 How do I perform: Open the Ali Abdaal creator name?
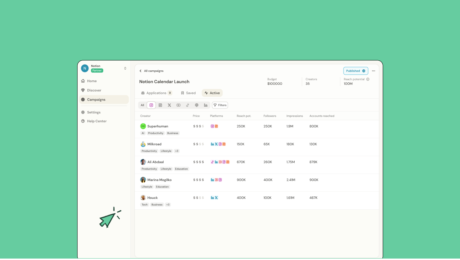[156, 162]
